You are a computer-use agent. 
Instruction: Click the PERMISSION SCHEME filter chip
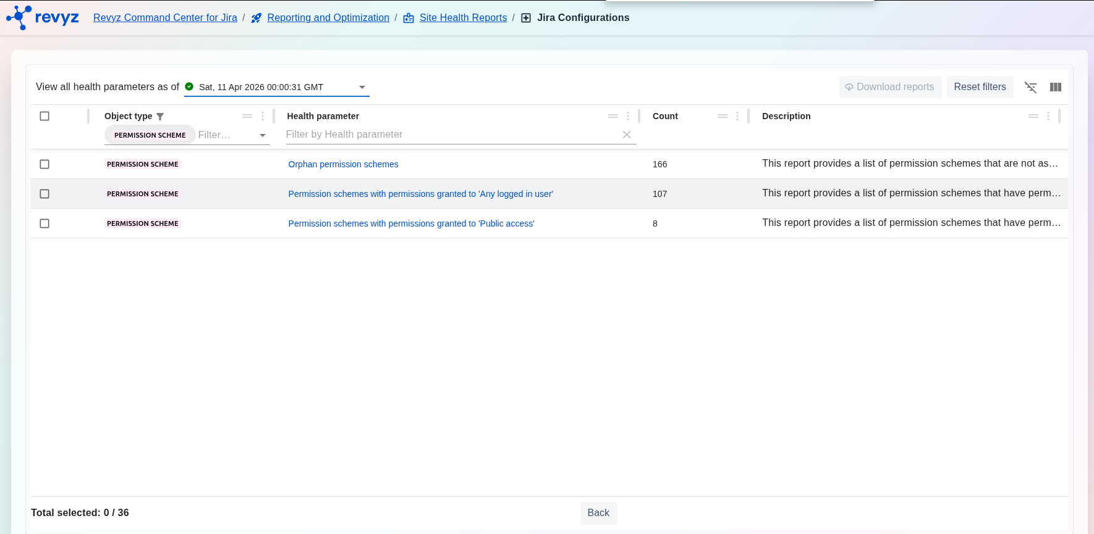point(150,135)
